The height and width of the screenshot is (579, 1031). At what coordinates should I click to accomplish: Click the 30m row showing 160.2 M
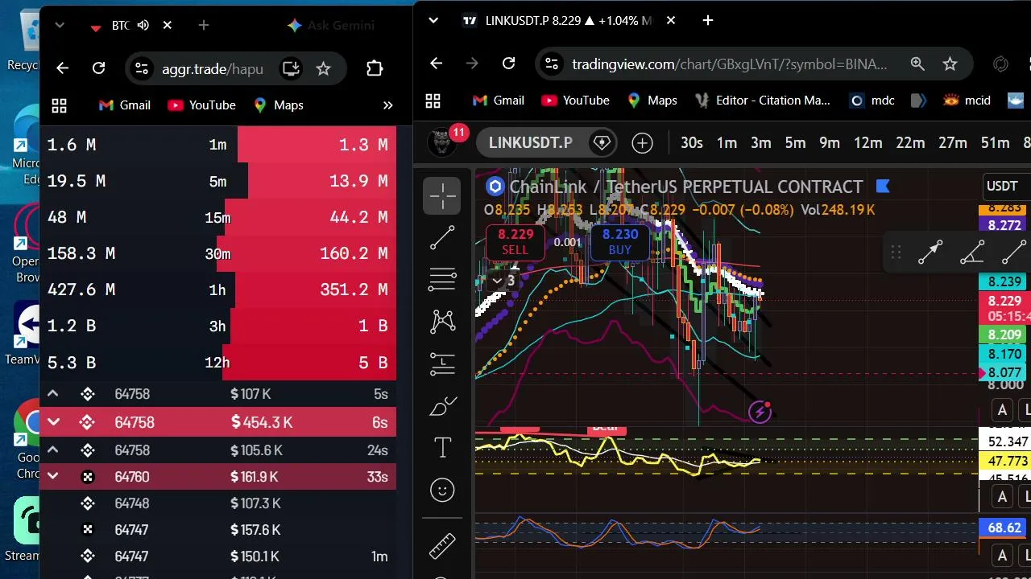click(217, 253)
